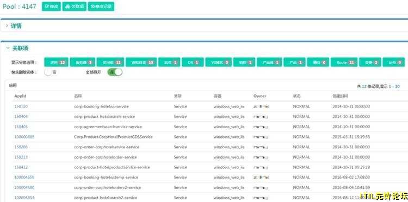
Task: Click the Pool : 4147 title
Action: [20, 7]
